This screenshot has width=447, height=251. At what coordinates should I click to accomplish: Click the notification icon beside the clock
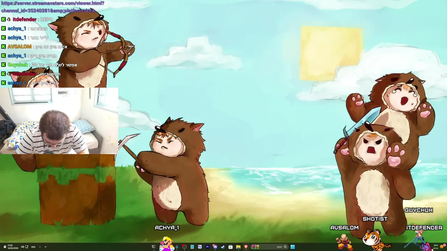pyautogui.click(x=5, y=247)
